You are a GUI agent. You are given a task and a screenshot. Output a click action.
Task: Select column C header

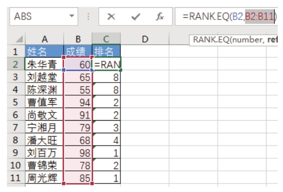point(107,40)
